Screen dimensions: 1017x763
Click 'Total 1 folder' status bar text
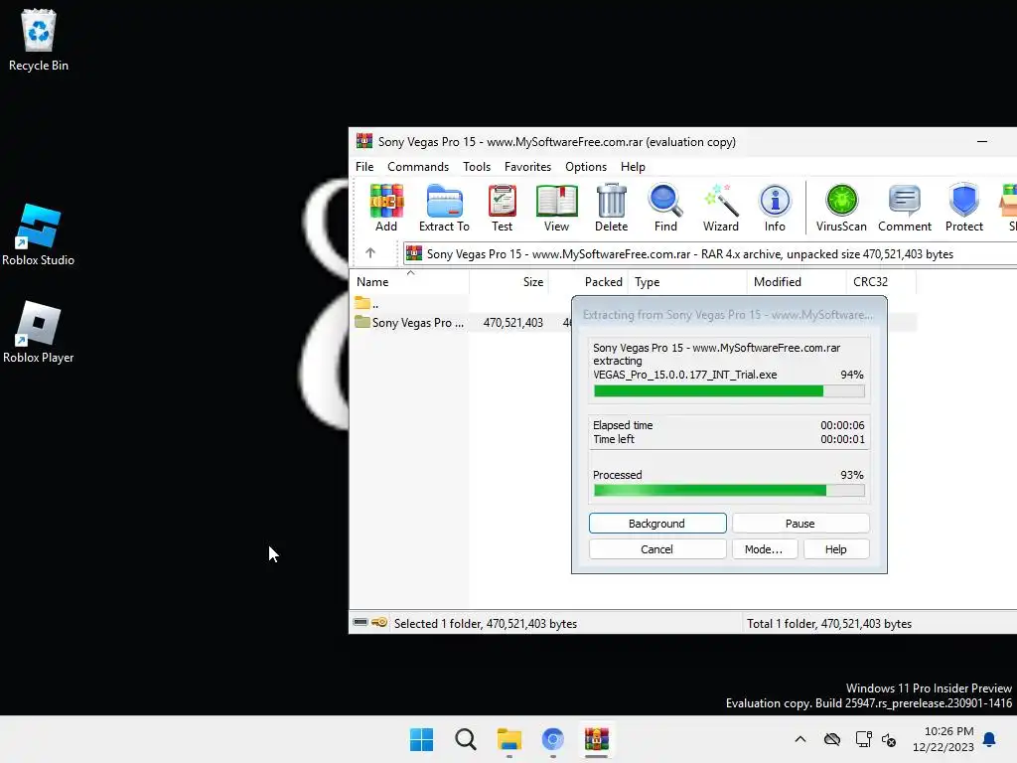coord(829,624)
